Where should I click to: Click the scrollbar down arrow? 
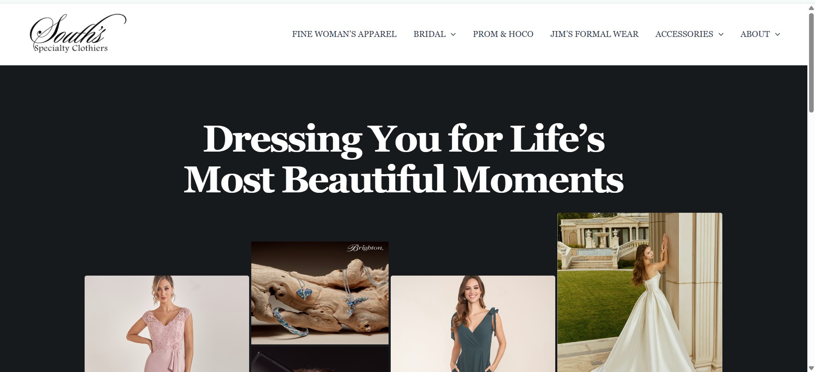pyautogui.click(x=811, y=368)
